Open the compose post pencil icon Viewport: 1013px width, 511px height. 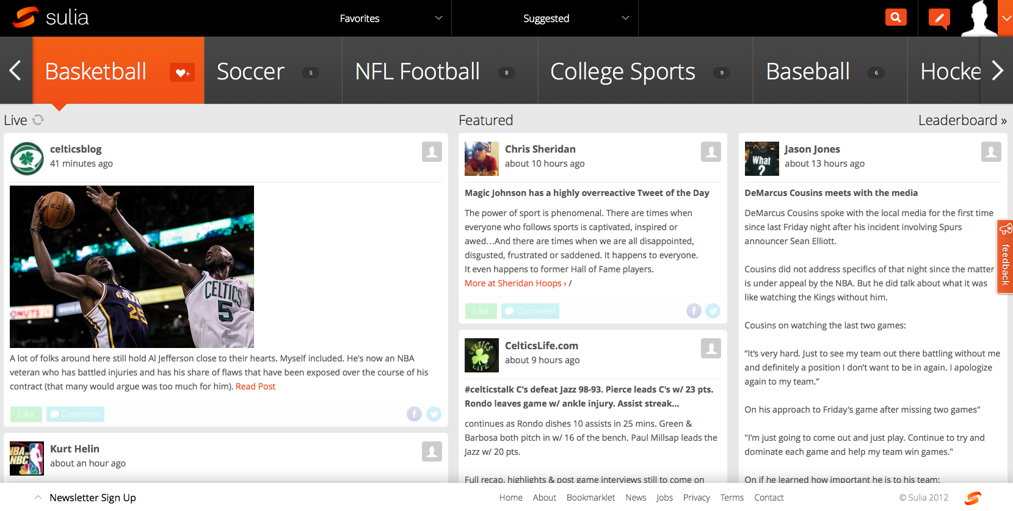939,18
